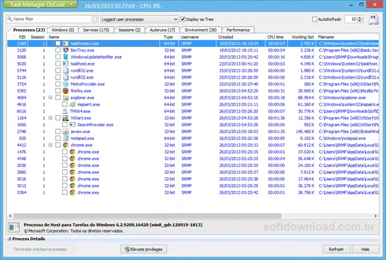This screenshot has width=386, height=260.
Task: Click the WindowsUpdateNotifier.exe icon
Action: (65, 57)
